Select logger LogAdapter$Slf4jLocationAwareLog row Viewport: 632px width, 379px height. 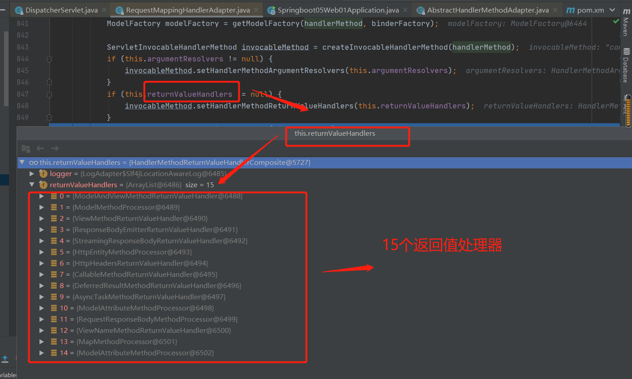(324, 173)
